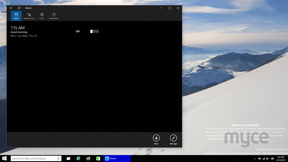Focus the Search the Web and Windows box
288x162 pixels.
pyautogui.click(x=36, y=159)
